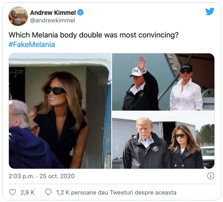223x202 pixels.
Task: Click the blue verified badge
Action: pyautogui.click(x=81, y=13)
